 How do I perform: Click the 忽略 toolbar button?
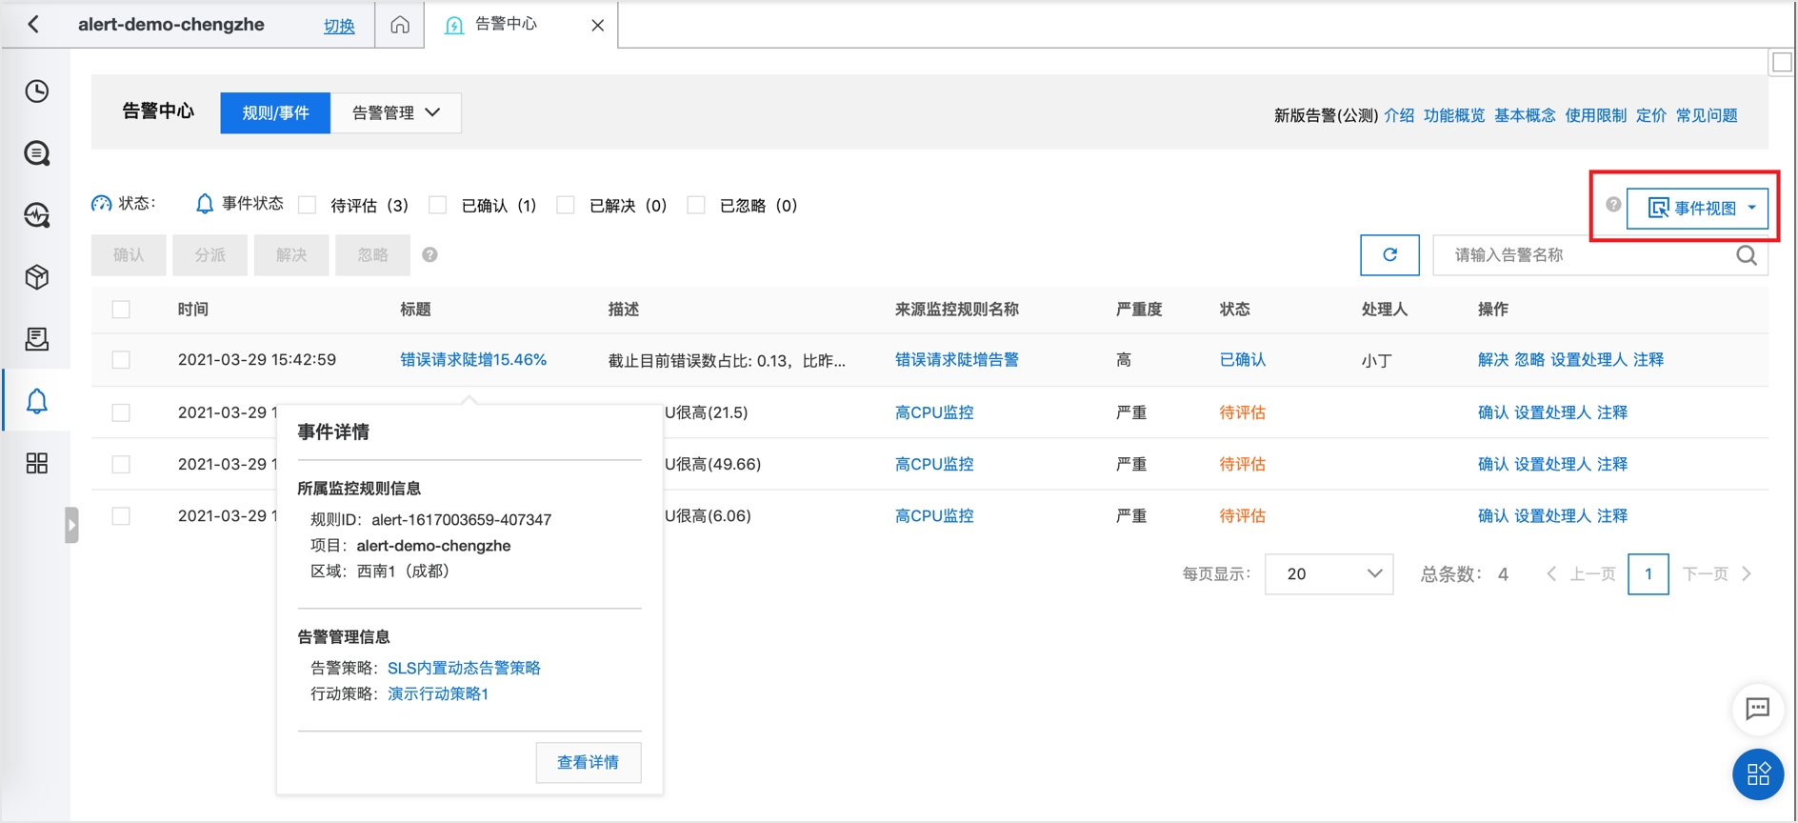pyautogui.click(x=373, y=255)
